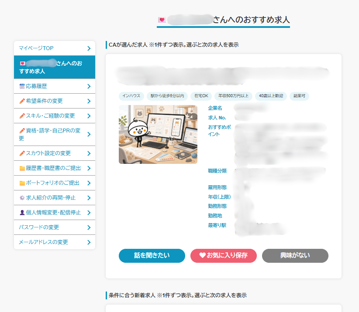This screenshot has height=312, width=359.
Task: Click the お気に入り保存 button
Action: pyautogui.click(x=224, y=256)
